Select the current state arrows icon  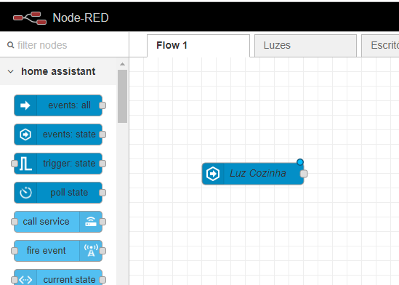pos(25,280)
